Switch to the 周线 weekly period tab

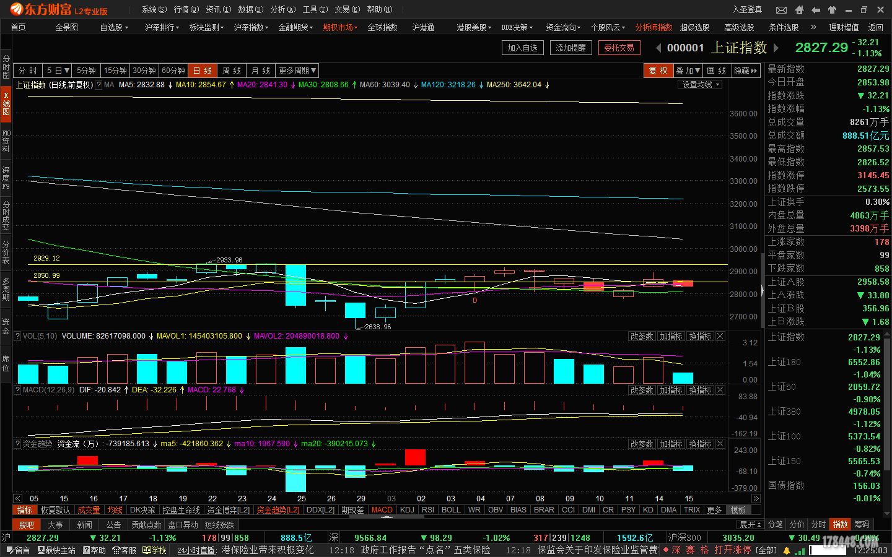coord(232,71)
